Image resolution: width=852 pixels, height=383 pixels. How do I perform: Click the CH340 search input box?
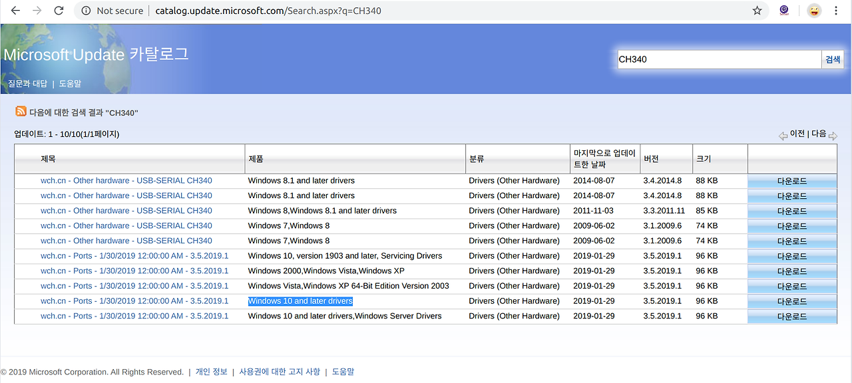[720, 59]
